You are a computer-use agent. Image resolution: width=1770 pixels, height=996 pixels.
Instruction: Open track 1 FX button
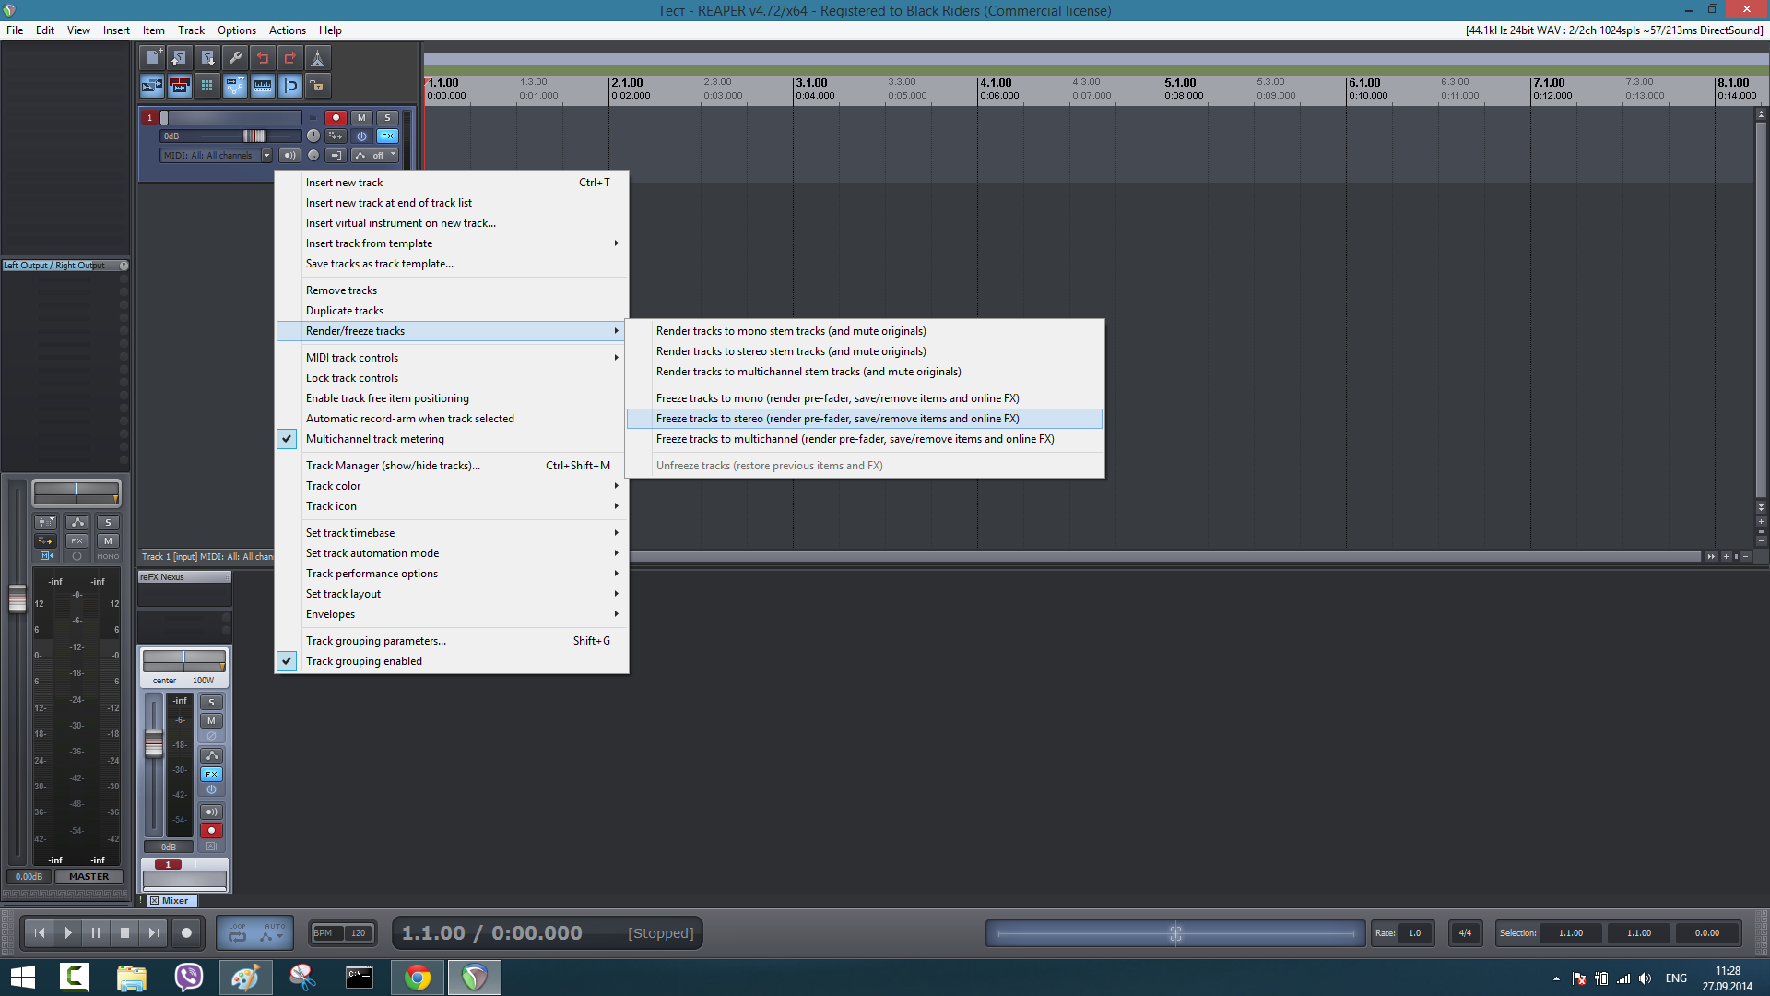[x=387, y=136]
